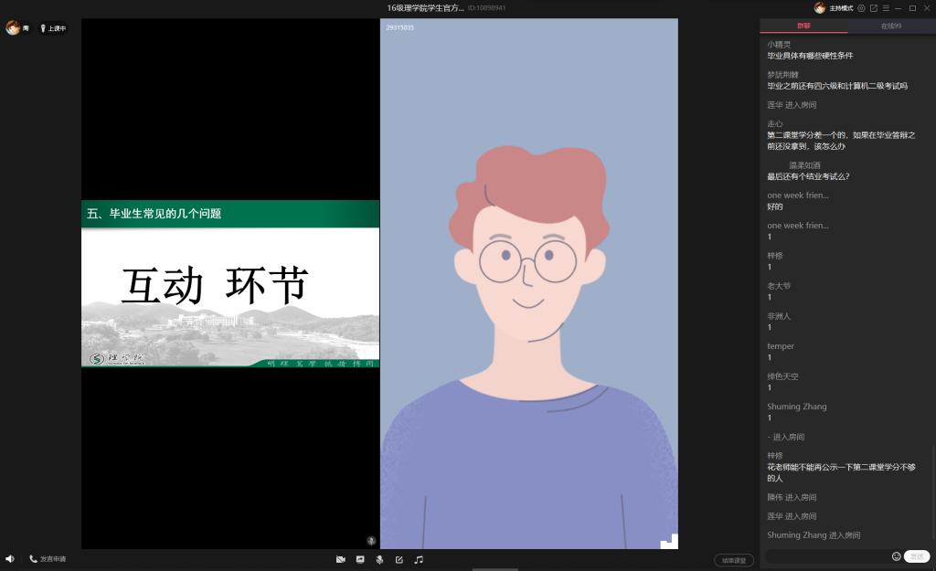
Task: Open settings hexagon icon in title bar
Action: 861,8
